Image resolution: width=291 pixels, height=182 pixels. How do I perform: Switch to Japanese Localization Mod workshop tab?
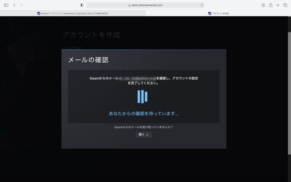72,13
